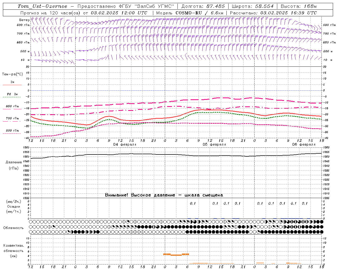Click the 06 февраля date label

[x=304, y=144]
